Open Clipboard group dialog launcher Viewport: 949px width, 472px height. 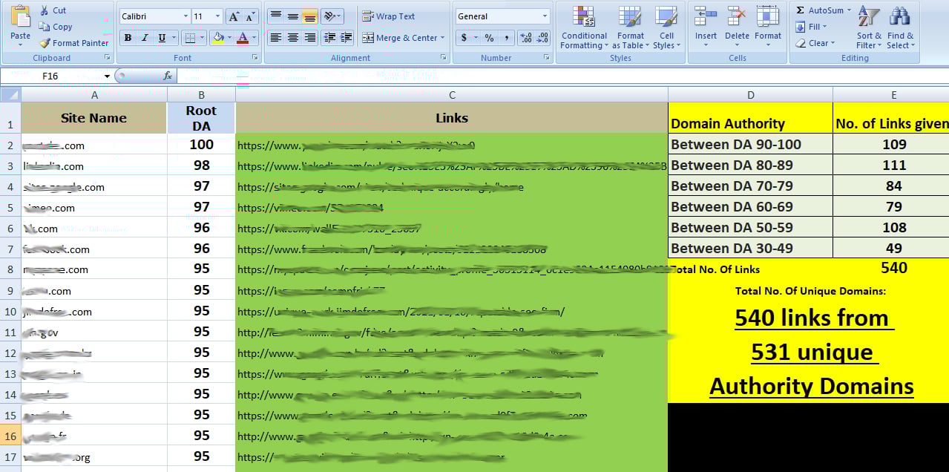[x=108, y=57]
